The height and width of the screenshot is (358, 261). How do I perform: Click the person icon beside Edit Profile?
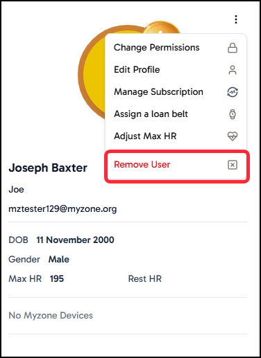(x=233, y=70)
